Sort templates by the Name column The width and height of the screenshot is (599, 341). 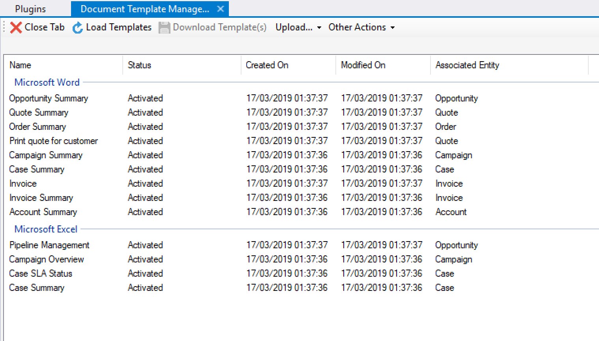pos(20,65)
